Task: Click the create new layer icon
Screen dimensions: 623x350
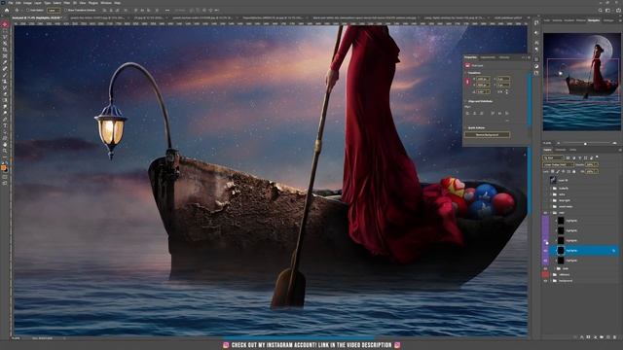Action: pos(607,337)
